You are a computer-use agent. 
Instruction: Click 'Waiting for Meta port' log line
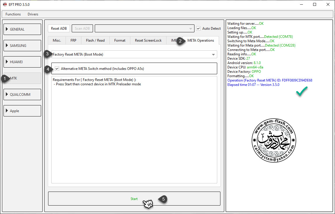(x=261, y=45)
